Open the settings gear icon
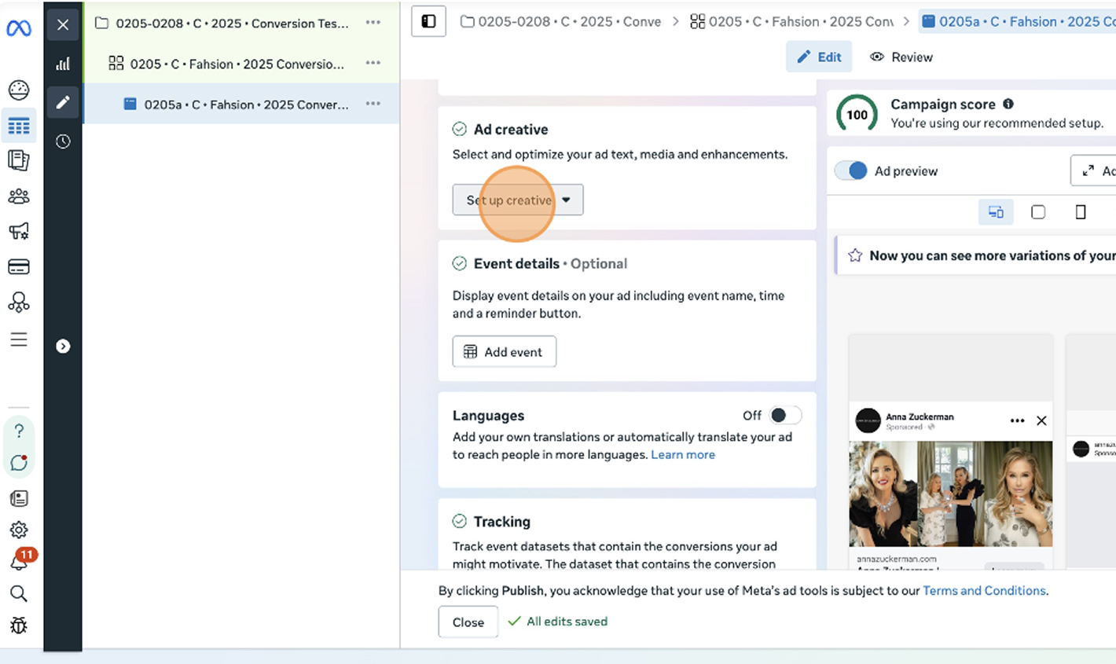This screenshot has height=664, width=1116. [x=19, y=530]
